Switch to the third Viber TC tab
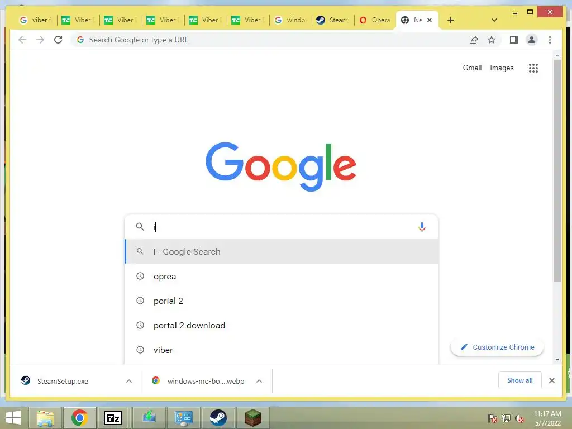 click(163, 20)
